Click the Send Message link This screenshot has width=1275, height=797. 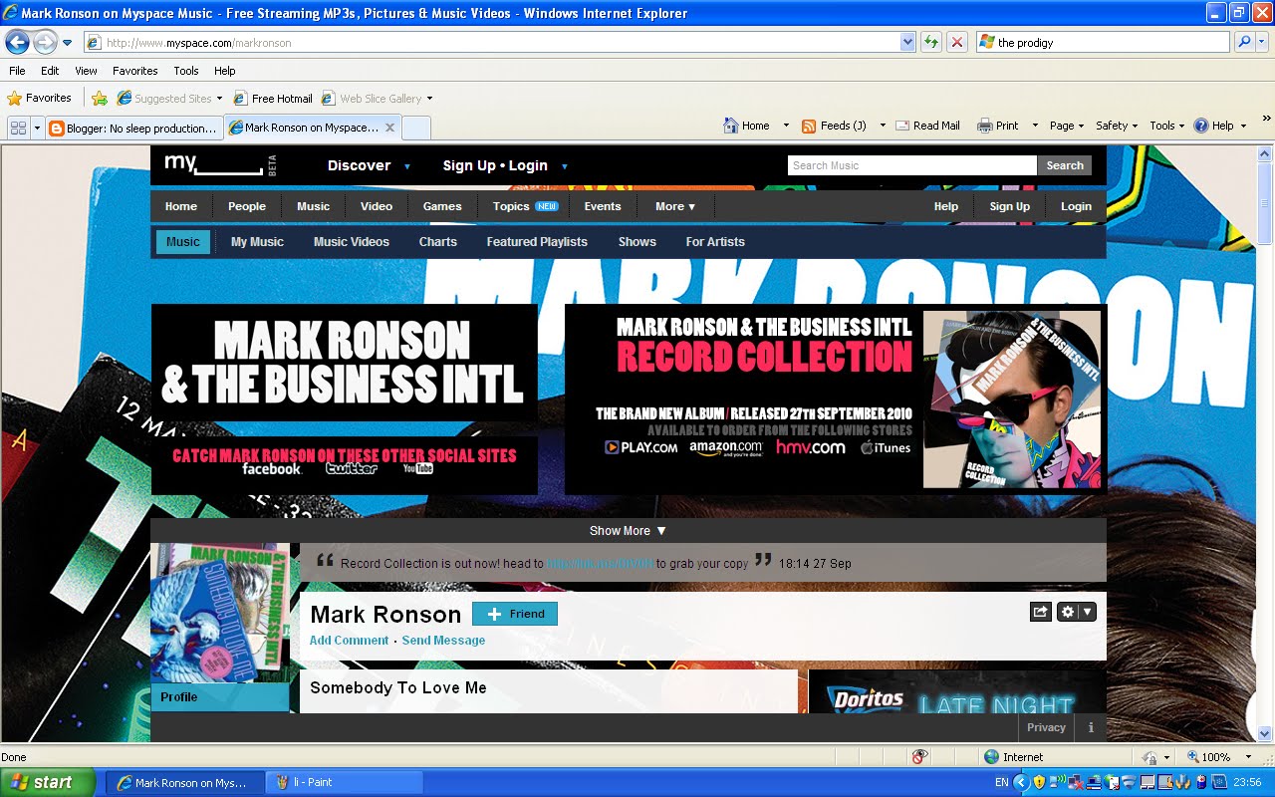coord(443,641)
